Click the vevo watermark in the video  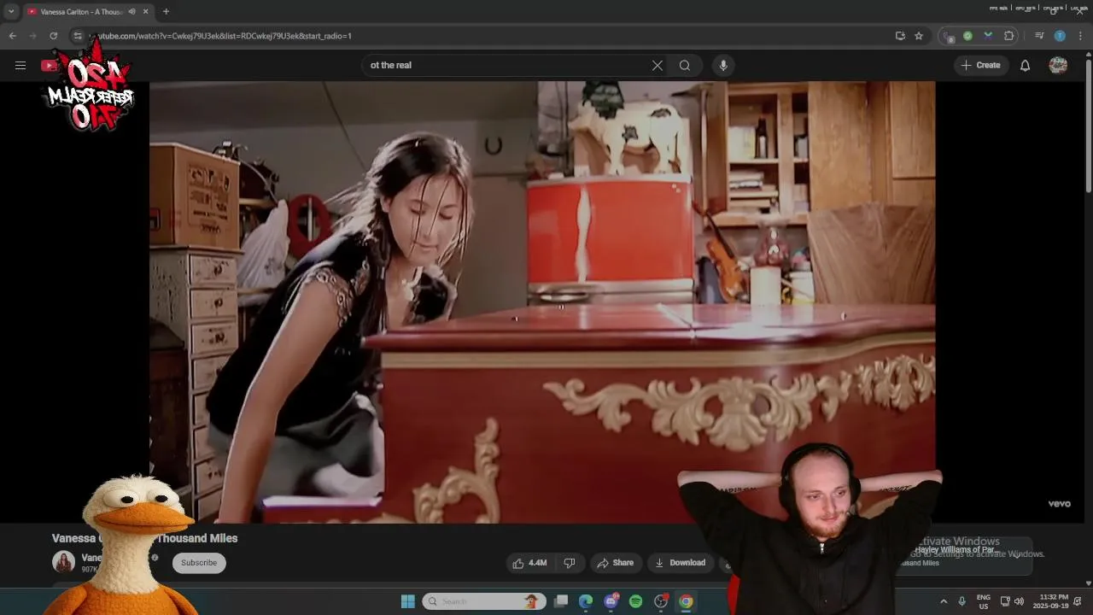tap(1059, 504)
